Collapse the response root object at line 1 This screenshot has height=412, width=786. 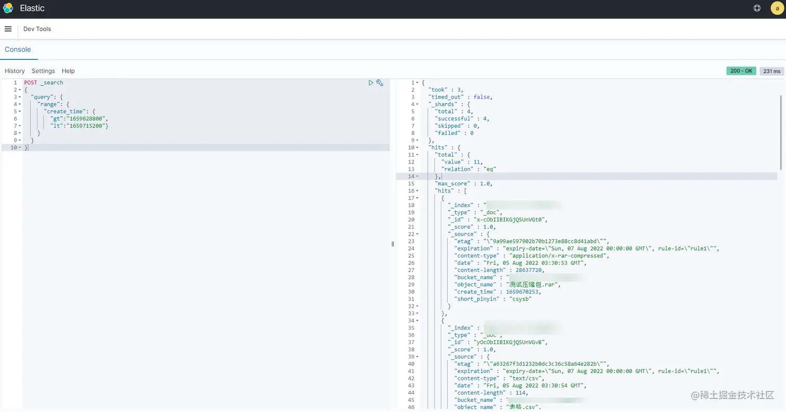417,83
